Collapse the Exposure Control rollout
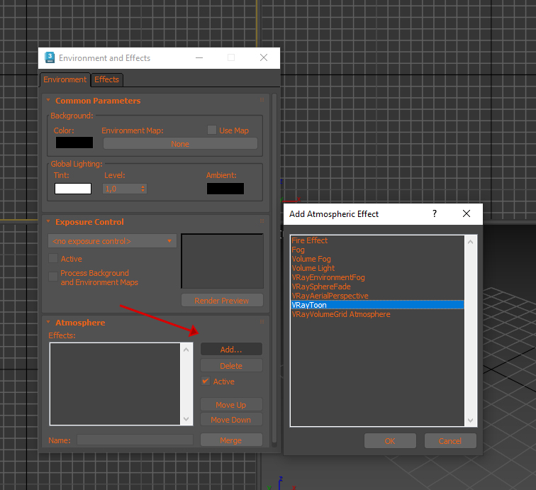The height and width of the screenshot is (490, 536). pyautogui.click(x=48, y=221)
